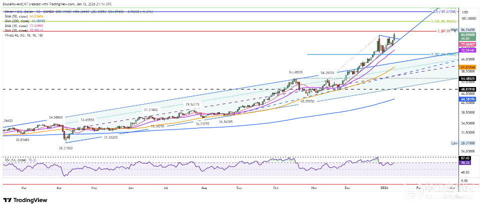Click the blue 44.18195 SMA price tag
Viewport: 482px width, 209px height.
coord(468,99)
